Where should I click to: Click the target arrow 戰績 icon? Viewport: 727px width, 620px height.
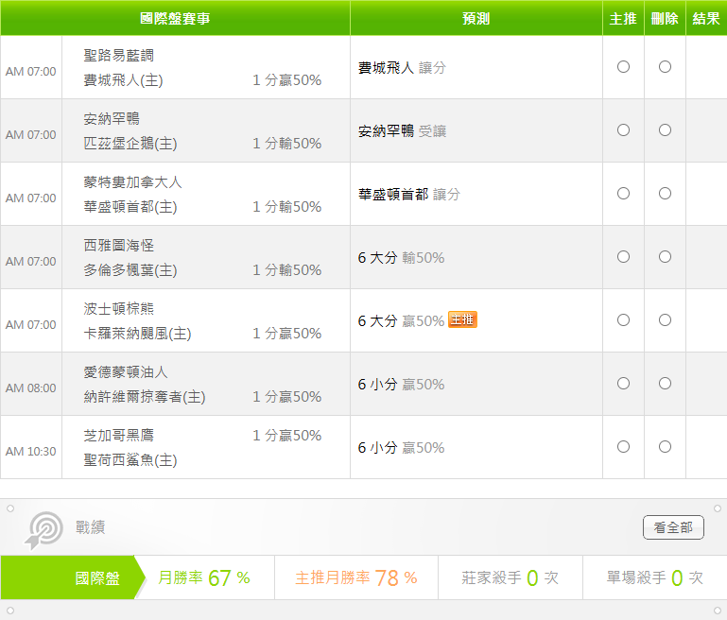[x=44, y=529]
